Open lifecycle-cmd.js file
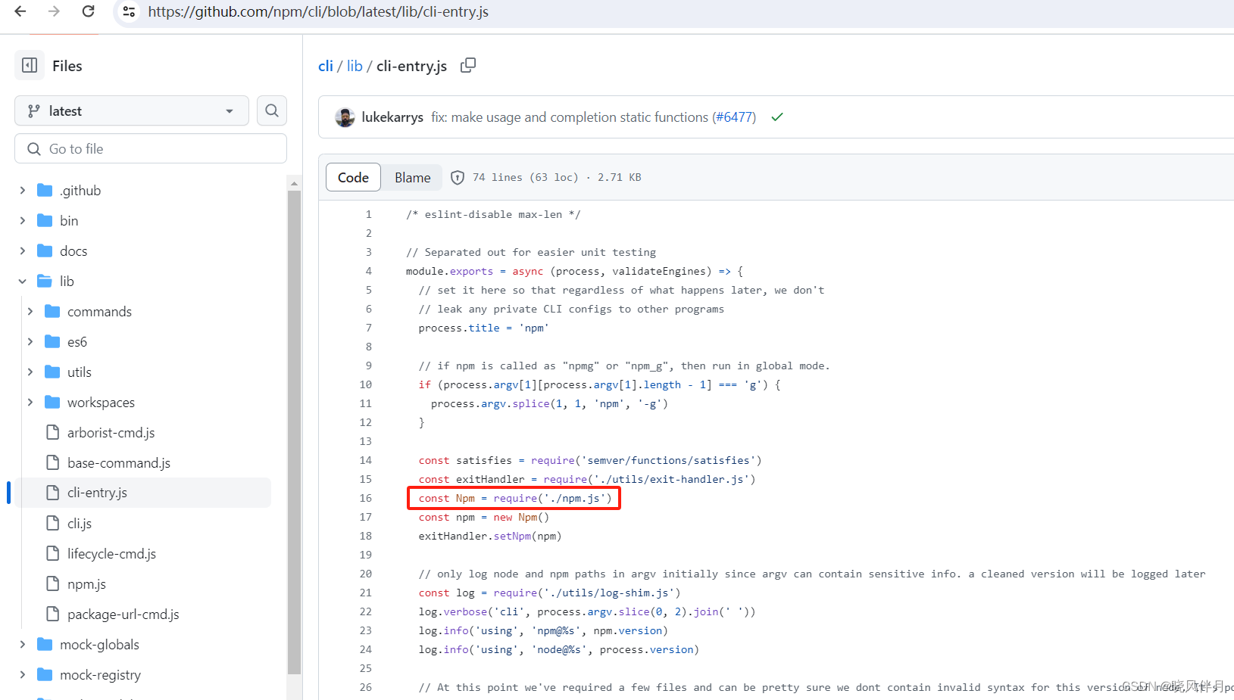The width and height of the screenshot is (1234, 700). coord(111,554)
